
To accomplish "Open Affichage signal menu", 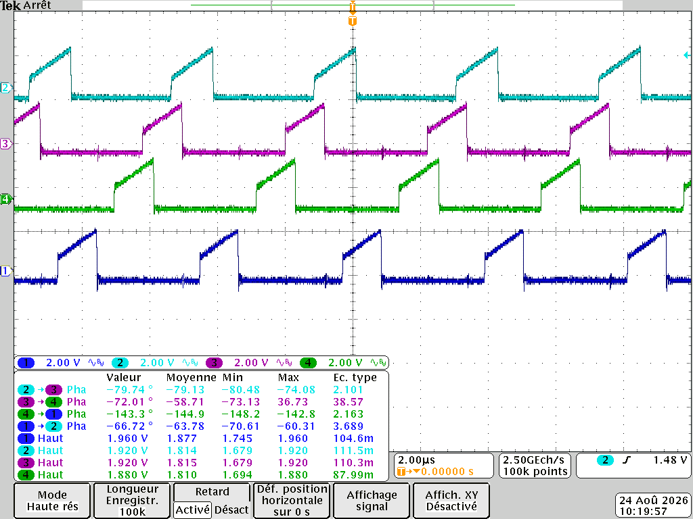I will click(372, 501).
